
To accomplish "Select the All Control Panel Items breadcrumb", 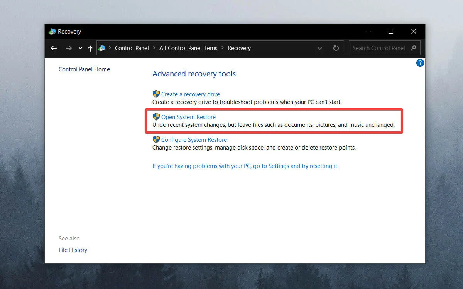I will pos(188,48).
